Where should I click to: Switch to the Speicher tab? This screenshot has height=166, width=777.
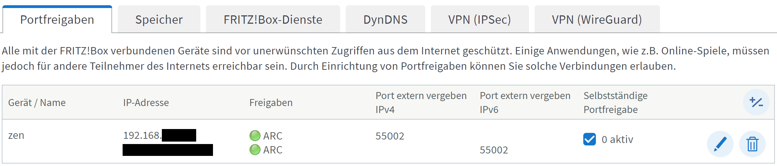click(159, 19)
